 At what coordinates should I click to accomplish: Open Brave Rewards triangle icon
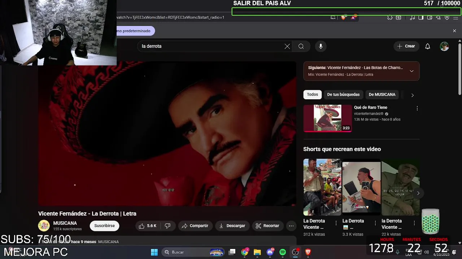tap(353, 17)
